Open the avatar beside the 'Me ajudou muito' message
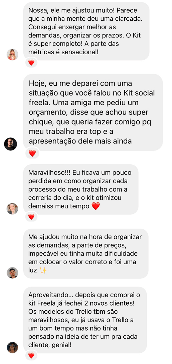The width and height of the screenshot is (172, 364). click(13, 273)
